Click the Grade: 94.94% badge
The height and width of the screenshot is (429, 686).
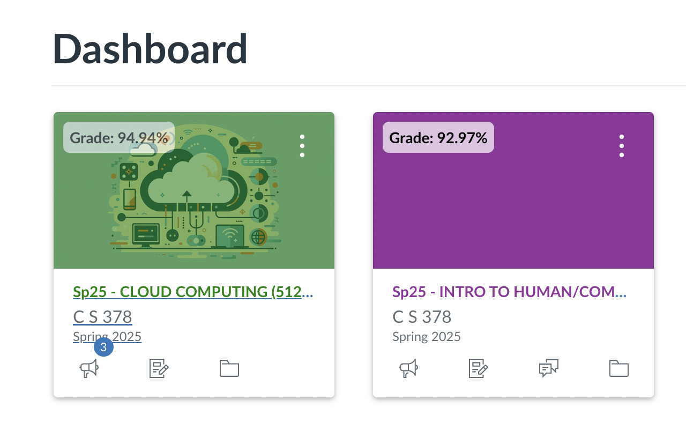click(x=118, y=137)
